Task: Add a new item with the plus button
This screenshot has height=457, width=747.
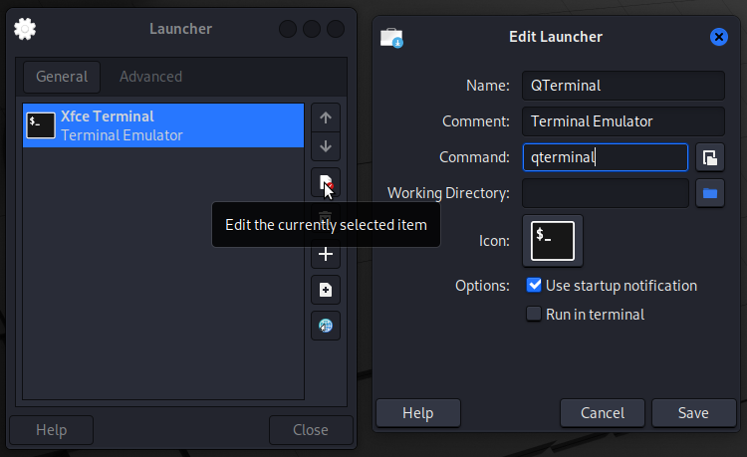Action: click(326, 254)
